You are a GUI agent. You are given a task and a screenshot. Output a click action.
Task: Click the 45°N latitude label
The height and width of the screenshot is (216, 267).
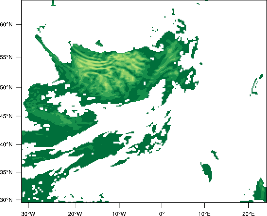[6, 116]
